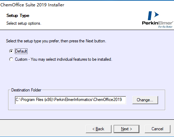Click the Custom option description text
This screenshot has width=174, height=137.
[64, 59]
